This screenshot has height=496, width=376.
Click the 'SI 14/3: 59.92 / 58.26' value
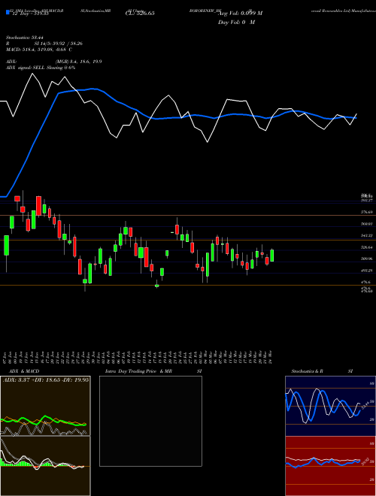click(59, 44)
